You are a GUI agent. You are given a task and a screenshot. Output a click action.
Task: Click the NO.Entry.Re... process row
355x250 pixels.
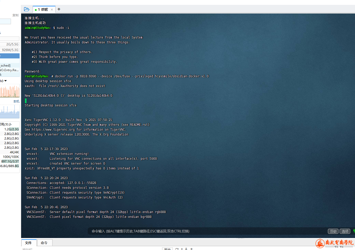9,70
